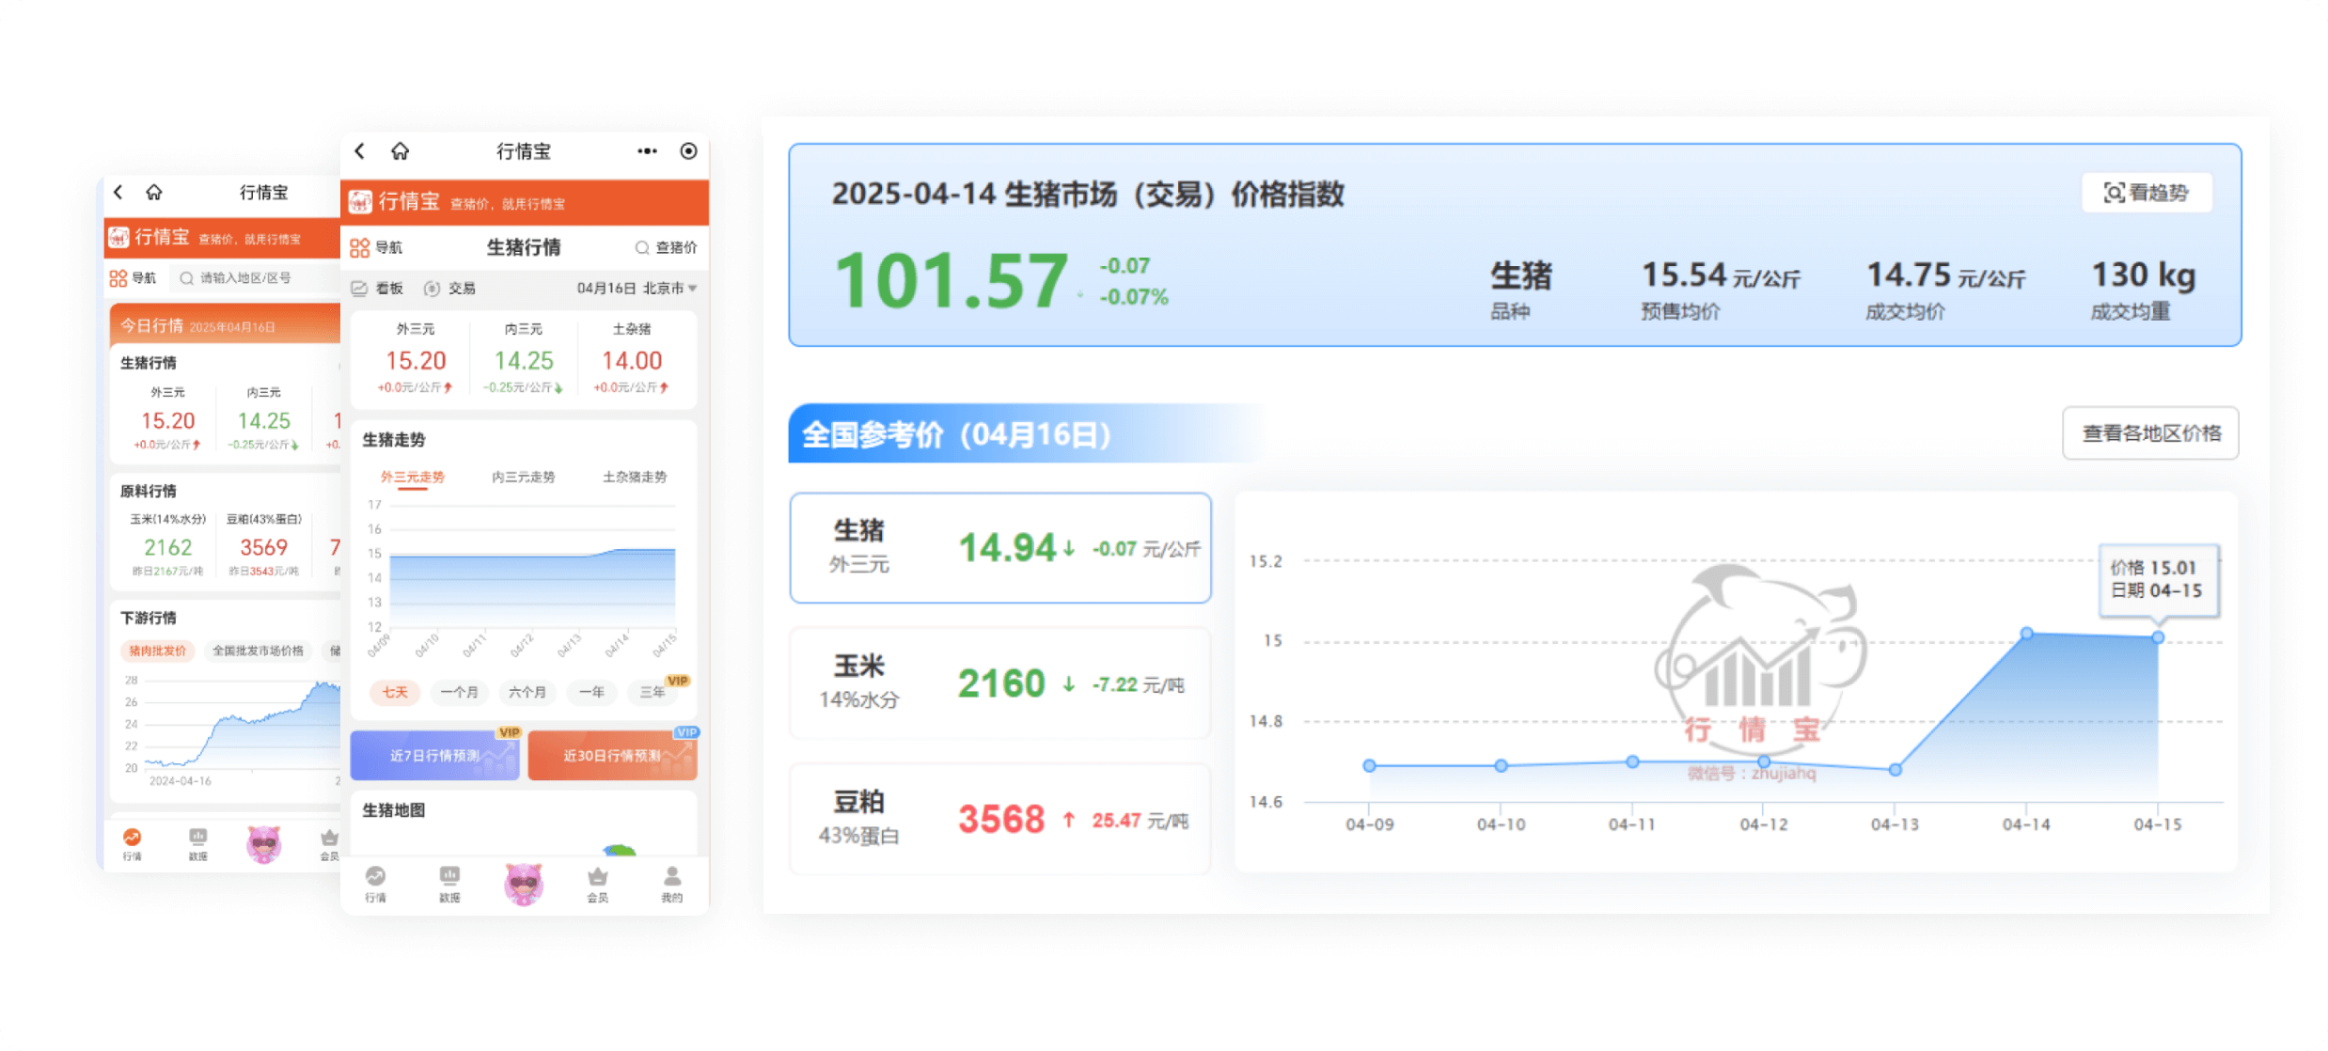Screen dimensions: 2328x1051
Task: Tap the back arrow in front phone header
Action: [360, 151]
